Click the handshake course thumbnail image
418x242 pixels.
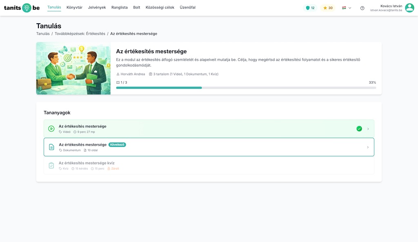[x=73, y=68]
